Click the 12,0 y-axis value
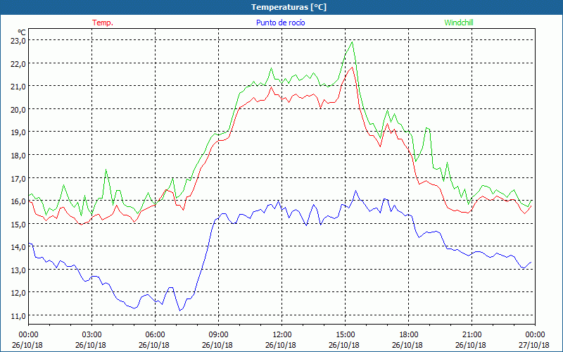The width and height of the screenshot is (563, 352). pos(18,293)
